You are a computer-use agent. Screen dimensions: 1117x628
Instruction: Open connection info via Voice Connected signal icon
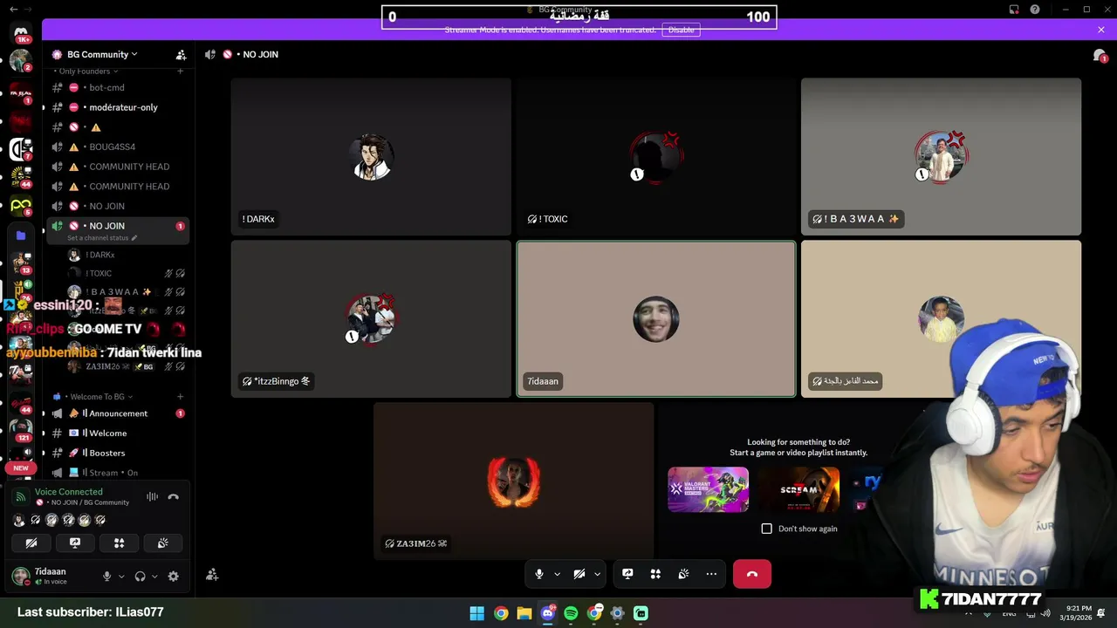point(21,497)
